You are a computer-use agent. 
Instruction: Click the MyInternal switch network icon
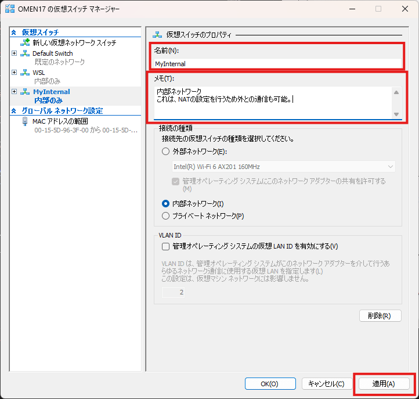tap(25, 92)
